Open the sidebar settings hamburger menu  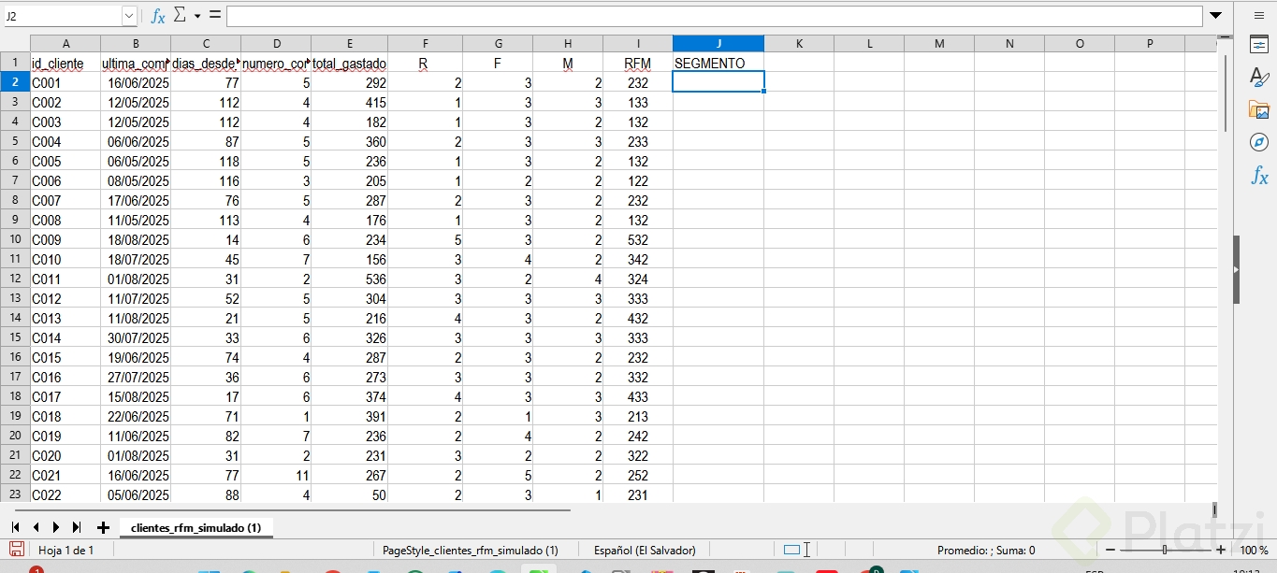coord(1259,16)
